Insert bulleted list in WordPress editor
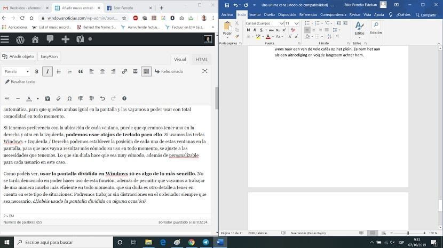The height and width of the screenshot is (248, 443). click(59, 72)
